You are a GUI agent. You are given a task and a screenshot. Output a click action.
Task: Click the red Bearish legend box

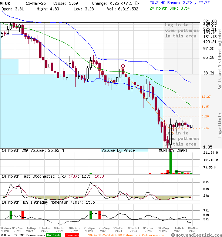72,235
